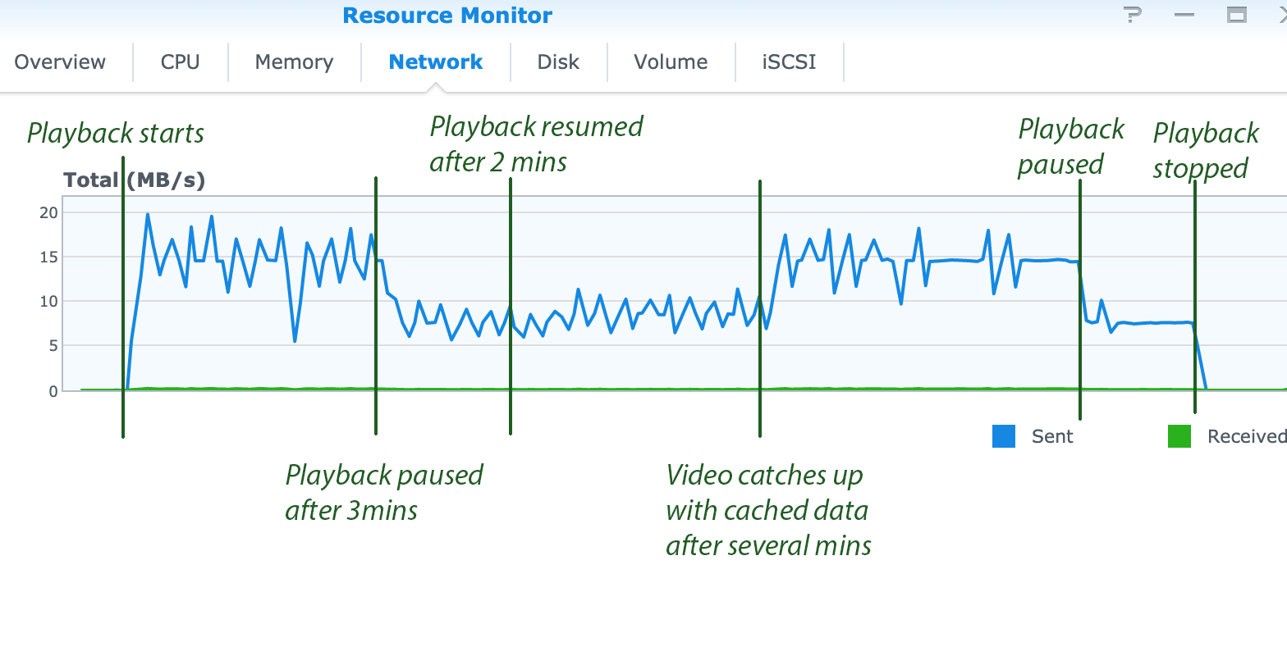Viewport: 1287px width, 656px height.
Task: Open the Overview tab
Action: 60,62
